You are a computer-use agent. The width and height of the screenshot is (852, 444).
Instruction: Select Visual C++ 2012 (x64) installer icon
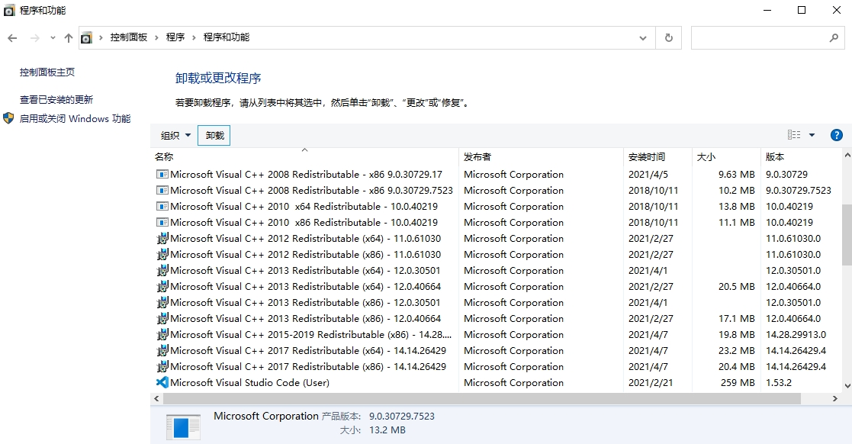(x=162, y=239)
